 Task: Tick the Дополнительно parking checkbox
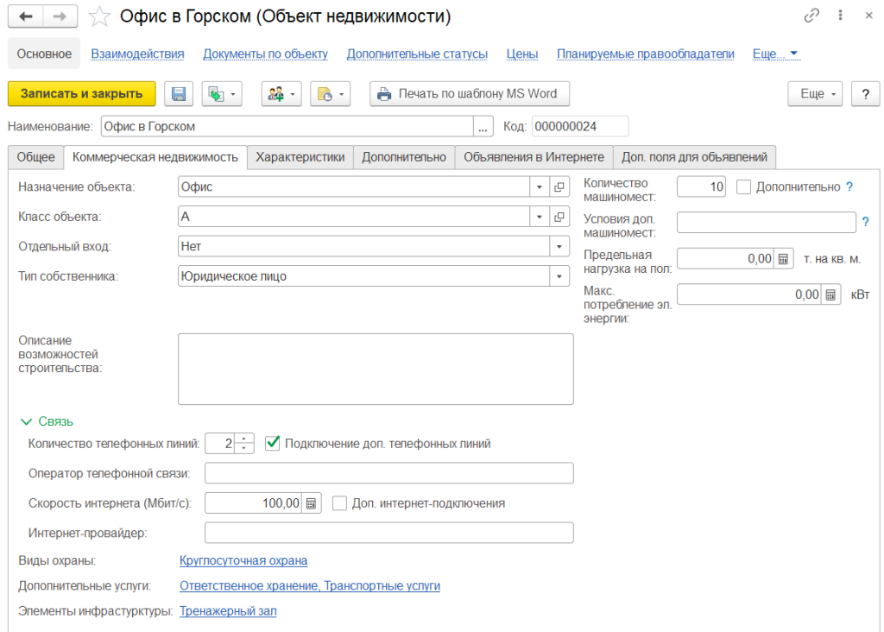743,186
